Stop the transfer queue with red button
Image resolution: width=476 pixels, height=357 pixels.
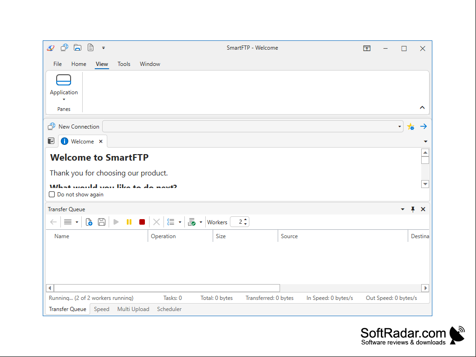point(142,222)
